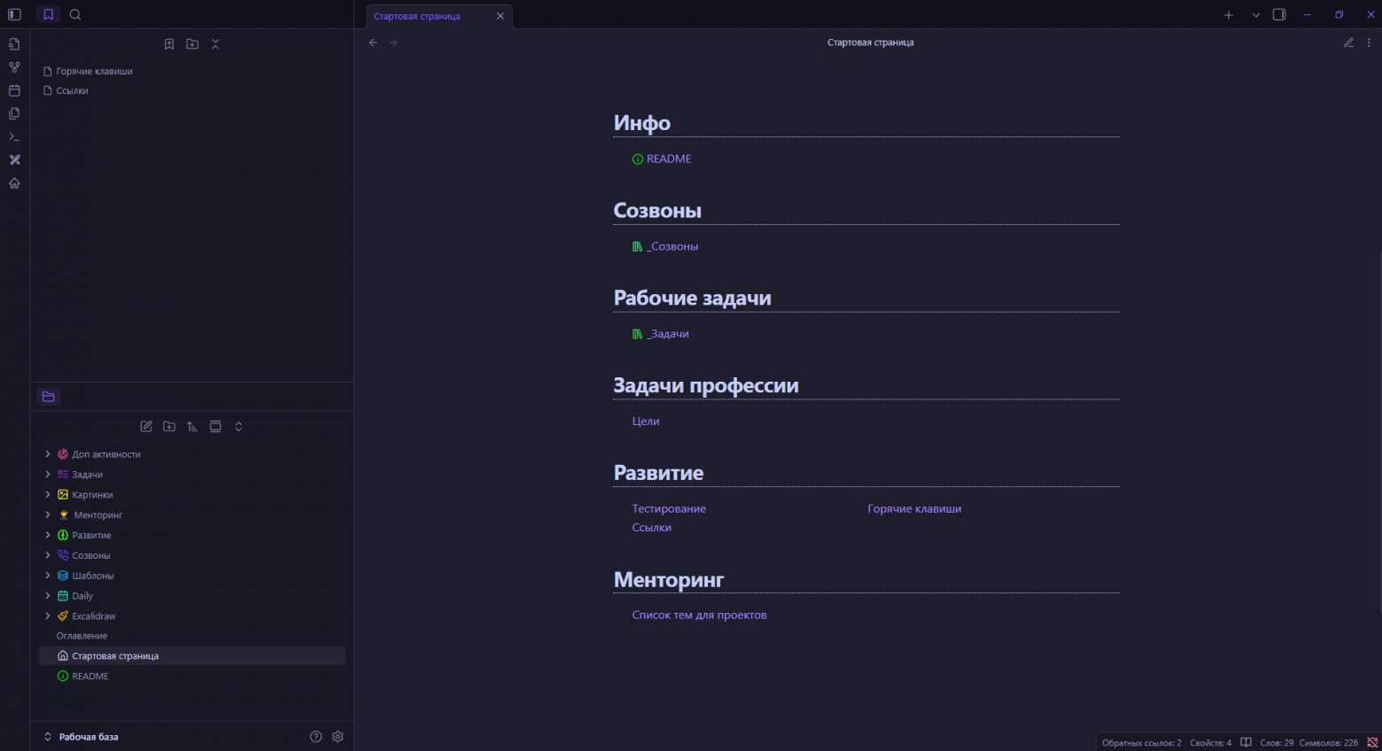1382x751 pixels.
Task: Follow the Тестирование link
Action: click(x=669, y=509)
